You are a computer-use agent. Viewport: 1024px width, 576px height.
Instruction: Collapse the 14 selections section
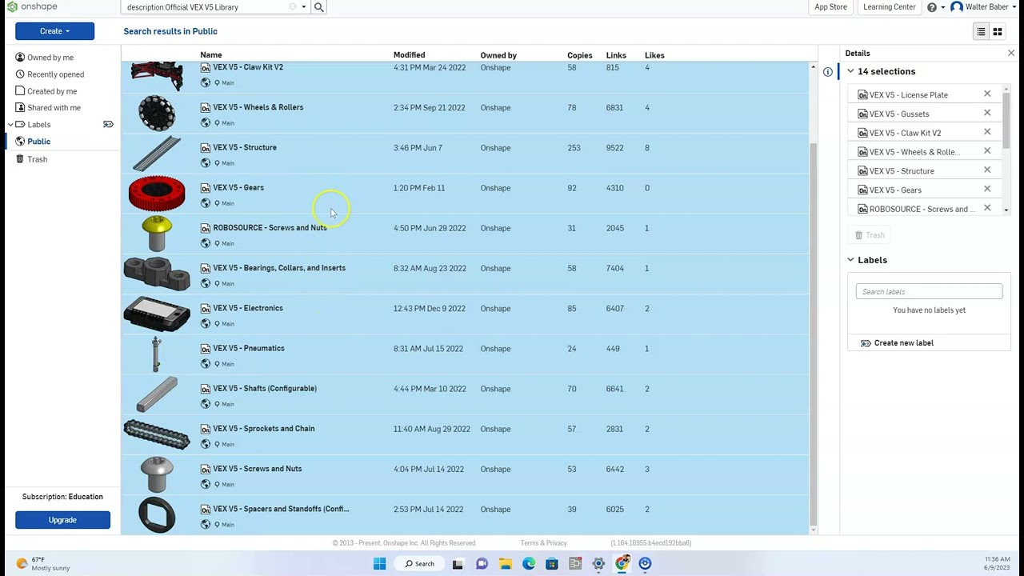click(850, 72)
